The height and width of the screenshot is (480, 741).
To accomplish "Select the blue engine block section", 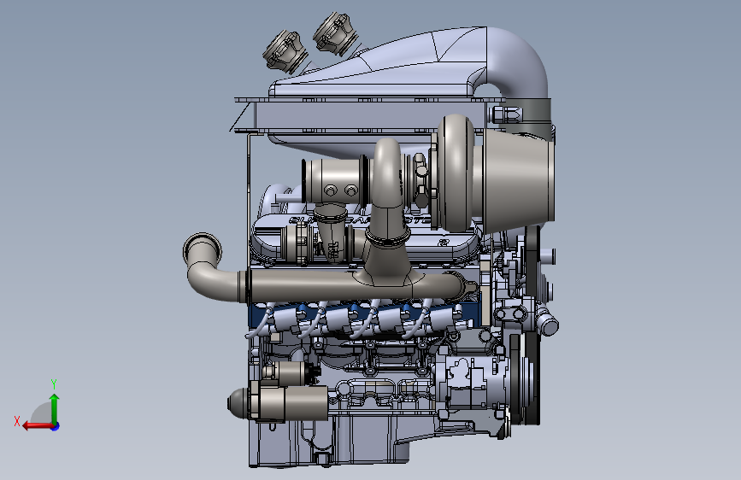I will tap(364, 316).
